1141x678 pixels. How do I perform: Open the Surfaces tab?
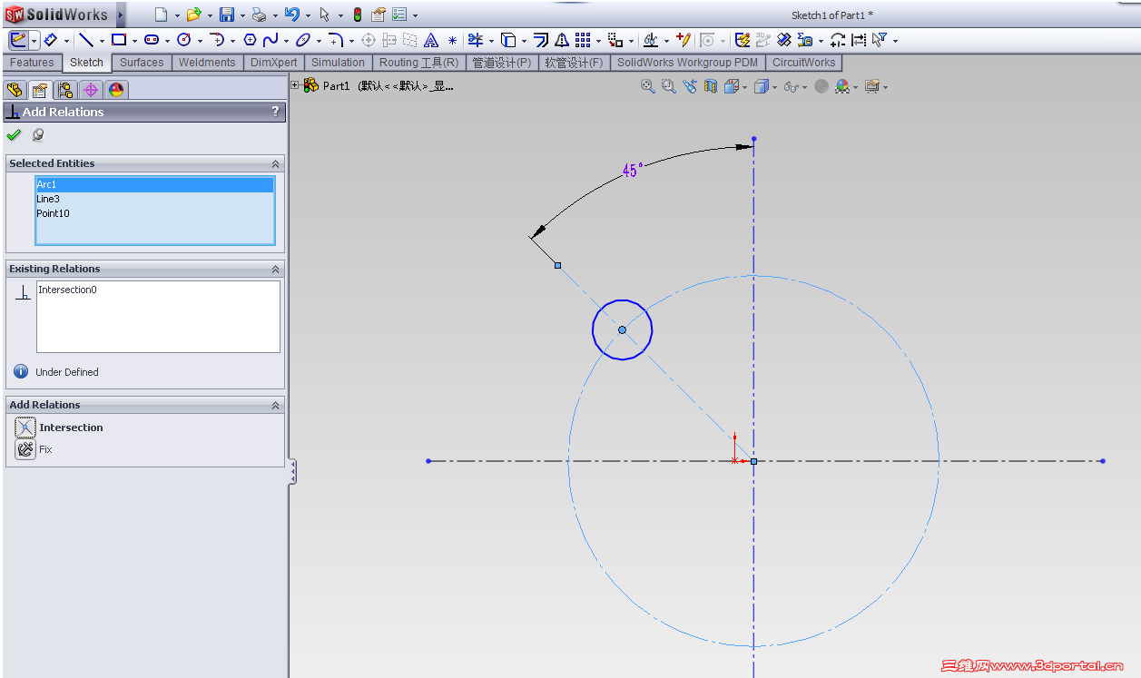pyautogui.click(x=142, y=63)
